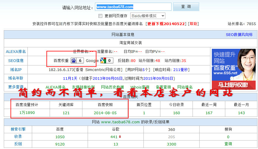Screen dimensions: 258x149
Task: Click the 百度 收录 value 1050
Action: tap(60, 137)
